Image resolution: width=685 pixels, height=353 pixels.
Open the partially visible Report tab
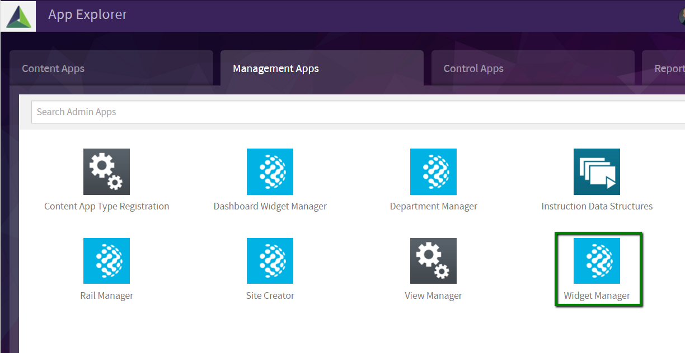click(x=664, y=68)
